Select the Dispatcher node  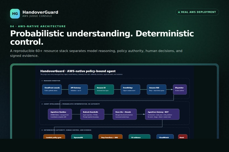click(x=180, y=89)
